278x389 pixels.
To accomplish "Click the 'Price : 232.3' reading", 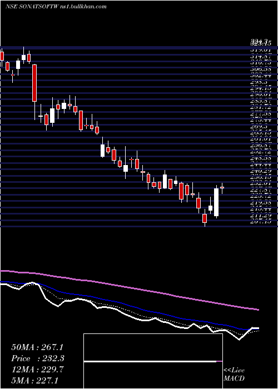I will pos(38,358).
